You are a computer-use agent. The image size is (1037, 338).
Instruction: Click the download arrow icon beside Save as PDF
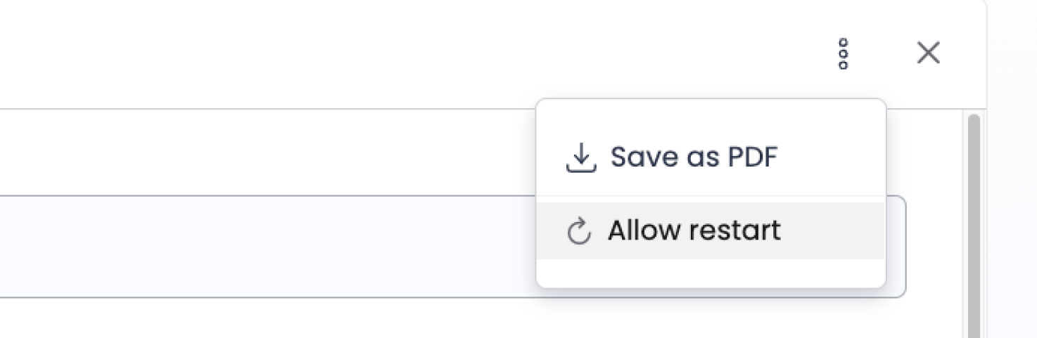click(x=580, y=158)
